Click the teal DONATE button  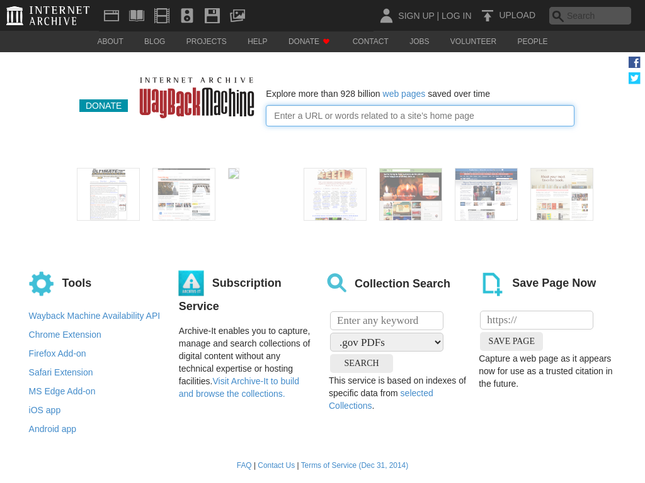(104, 106)
